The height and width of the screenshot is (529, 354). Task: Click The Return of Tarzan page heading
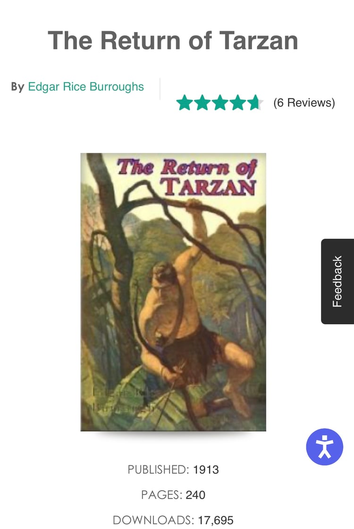pyautogui.click(x=173, y=41)
